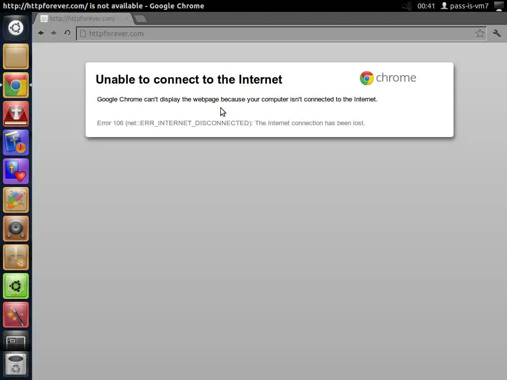Image resolution: width=507 pixels, height=380 pixels.
Task: Open a new tab
Action: [140, 19]
